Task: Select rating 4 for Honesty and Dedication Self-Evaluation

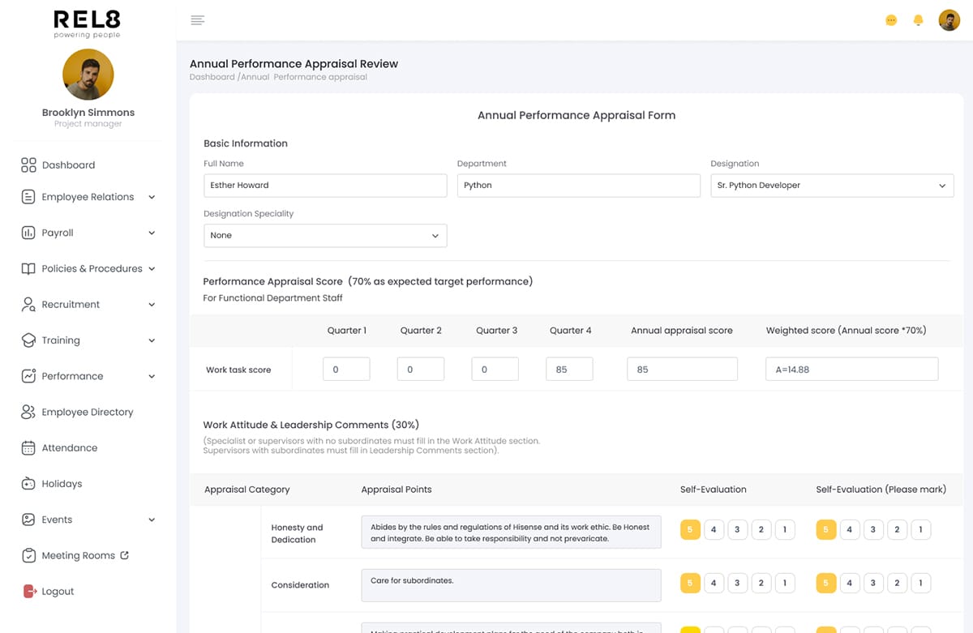Action: 714,530
